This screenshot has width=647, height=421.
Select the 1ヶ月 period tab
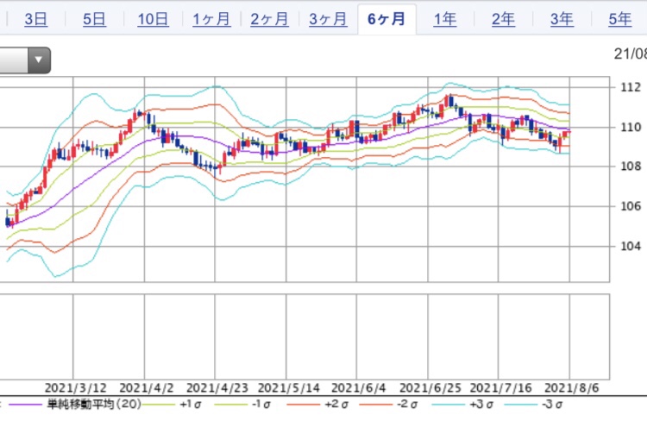(211, 19)
